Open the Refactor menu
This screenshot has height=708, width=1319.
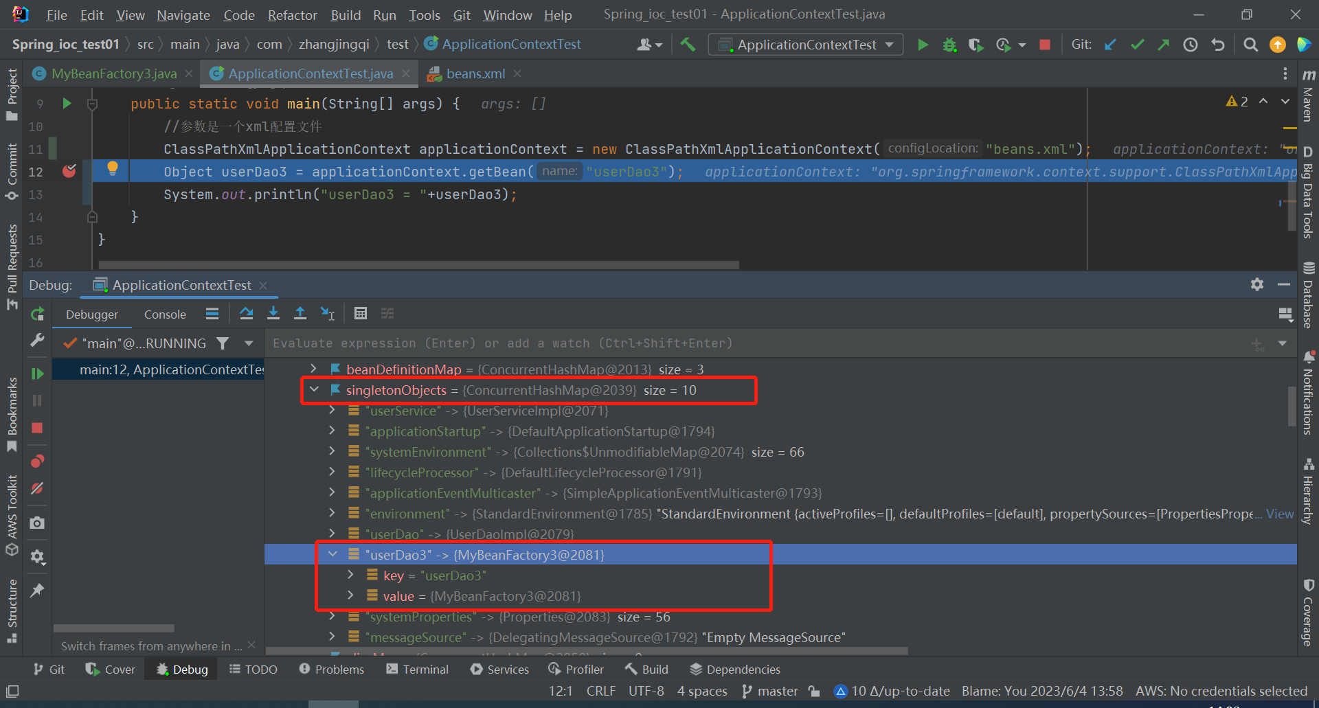292,14
